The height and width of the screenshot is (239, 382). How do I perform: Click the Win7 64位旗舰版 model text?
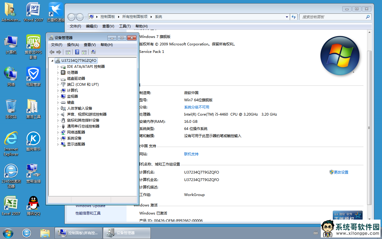coord(198,100)
